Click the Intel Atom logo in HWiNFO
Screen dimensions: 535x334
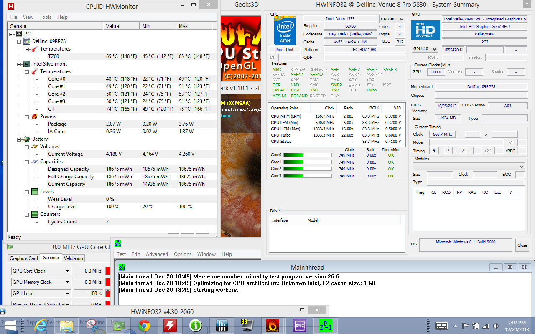click(285, 31)
